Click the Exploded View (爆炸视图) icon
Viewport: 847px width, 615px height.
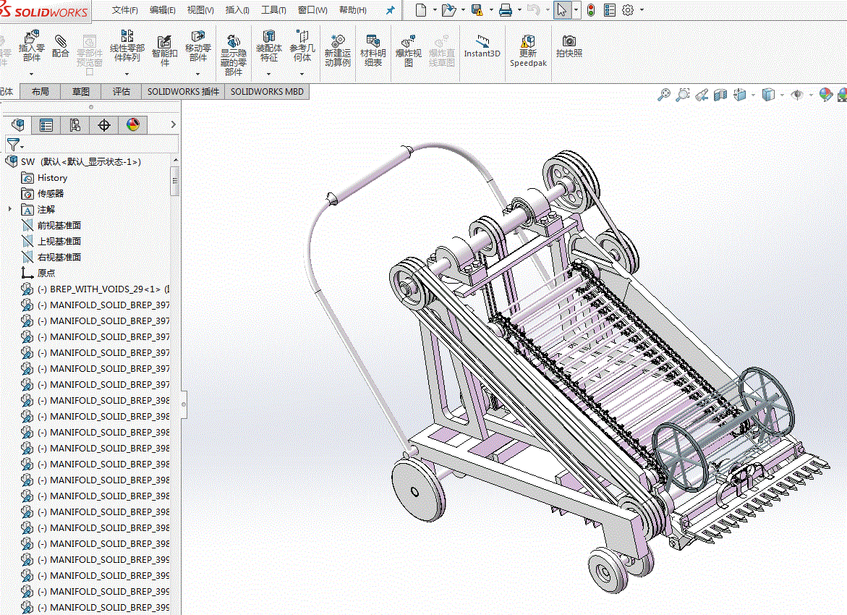(x=408, y=45)
